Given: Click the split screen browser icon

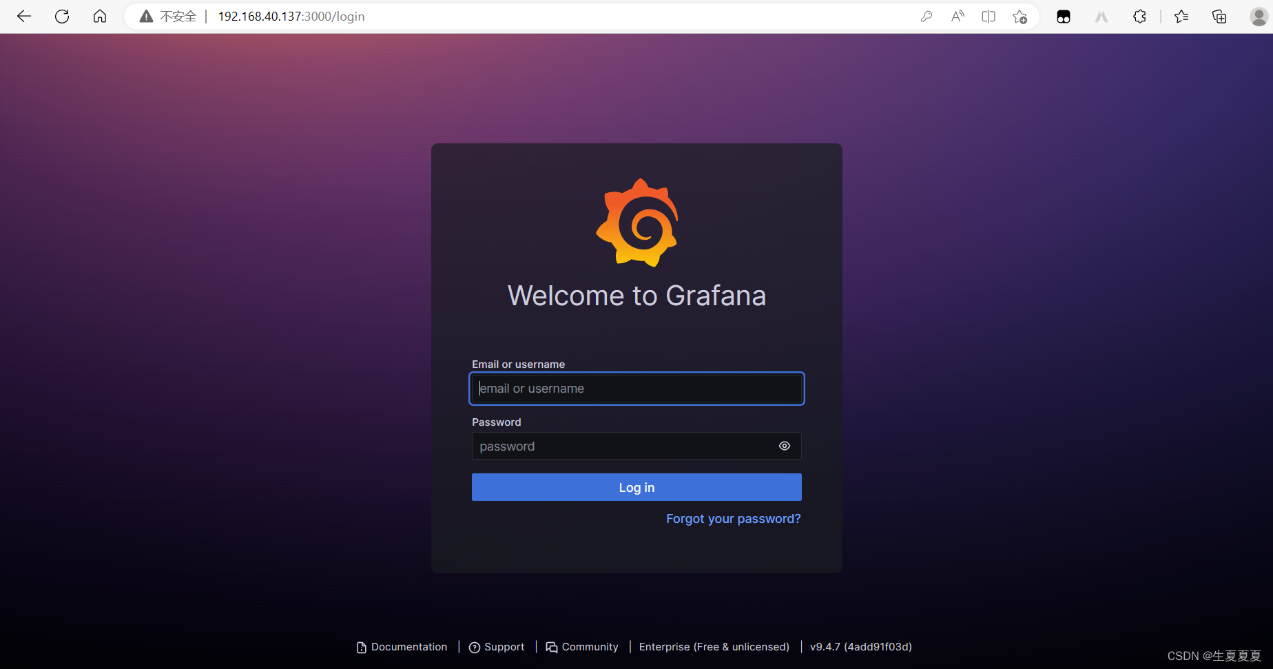Looking at the screenshot, I should [x=988, y=16].
